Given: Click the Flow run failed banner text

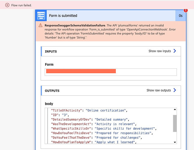Looking at the screenshot, I should [x=21, y=5].
